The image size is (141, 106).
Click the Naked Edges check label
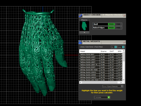click(99, 28)
